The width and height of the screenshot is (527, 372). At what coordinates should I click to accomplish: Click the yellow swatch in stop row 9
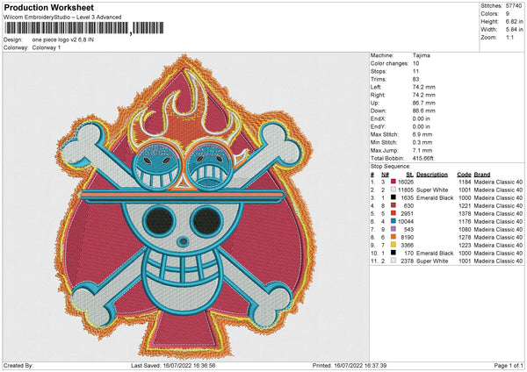coord(393,245)
